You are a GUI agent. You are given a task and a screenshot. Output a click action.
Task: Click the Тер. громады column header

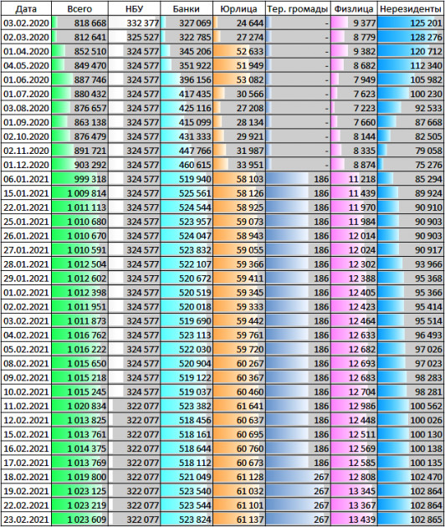tap(298, 8)
